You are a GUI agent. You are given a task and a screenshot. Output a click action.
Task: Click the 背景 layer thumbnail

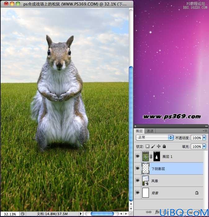point(145,193)
